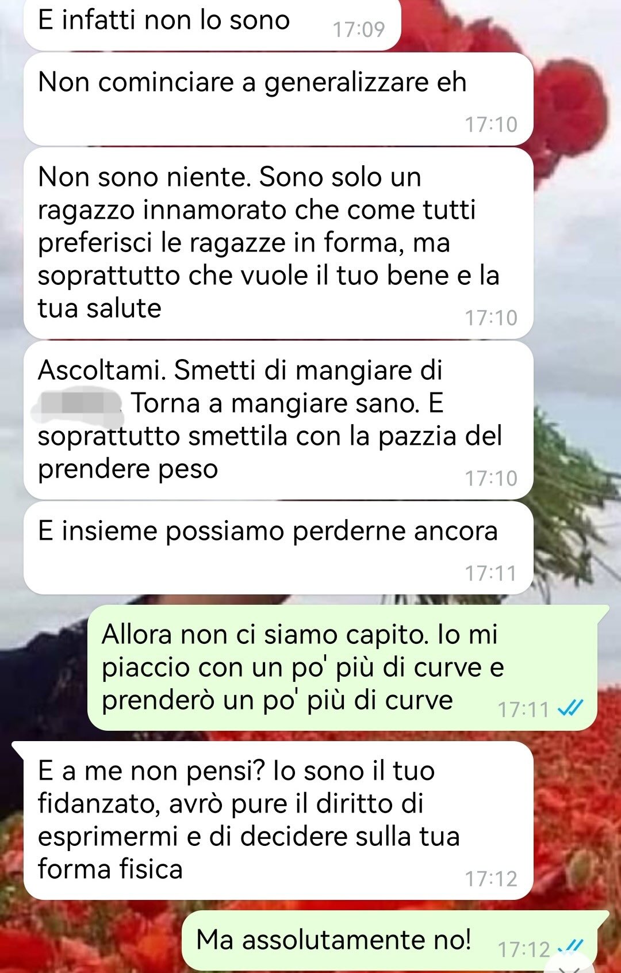Viewport: 621px width, 973px height.
Task: Tap the double-check mark on 'Allora non ci siamo capito'
Action: tap(571, 708)
